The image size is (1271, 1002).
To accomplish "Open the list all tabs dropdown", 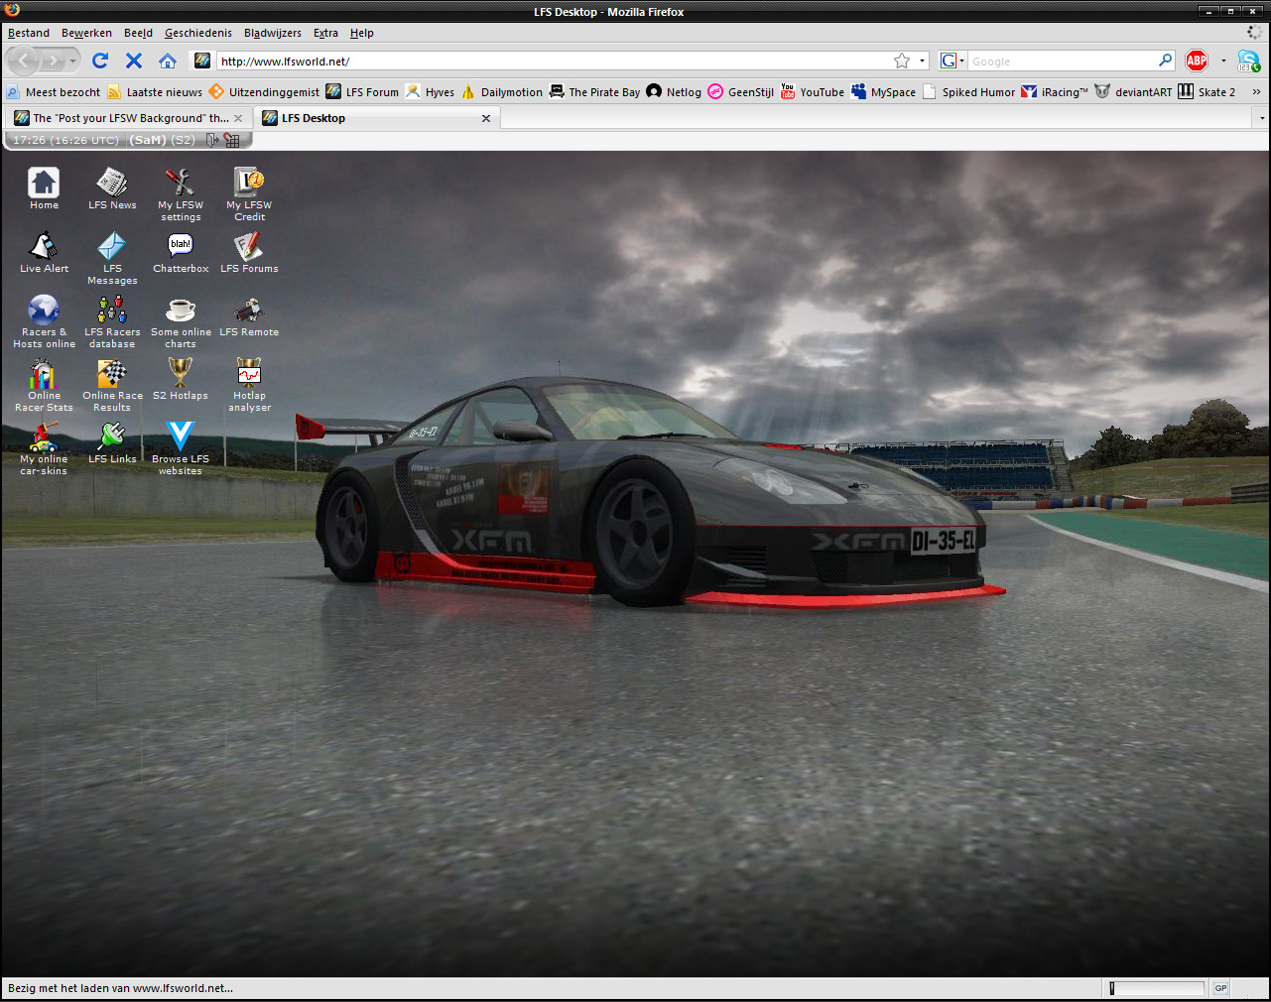I will click(1261, 118).
